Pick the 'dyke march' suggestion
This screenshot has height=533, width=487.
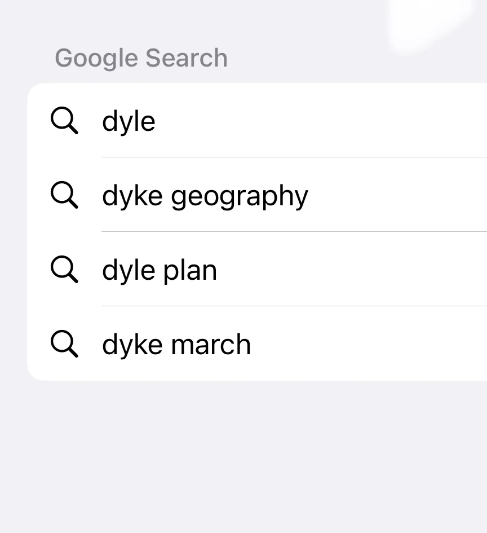pyautogui.click(x=257, y=343)
